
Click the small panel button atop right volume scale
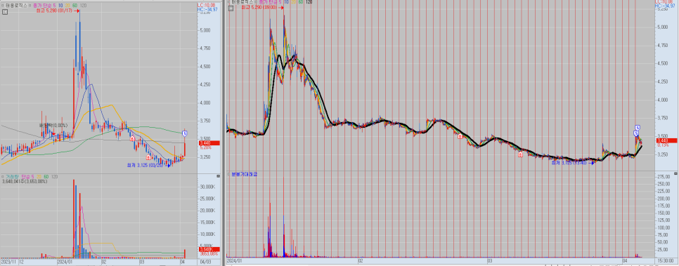[676, 173]
